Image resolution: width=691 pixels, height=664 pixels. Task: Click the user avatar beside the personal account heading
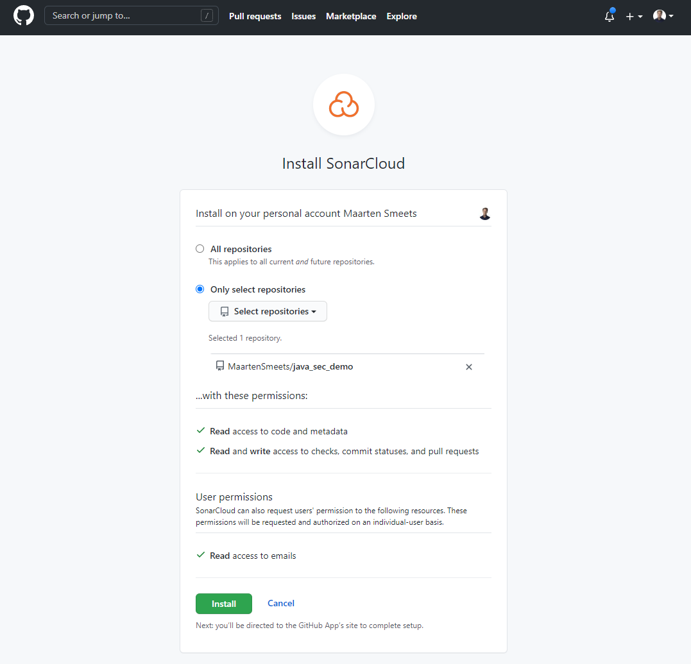(x=485, y=213)
